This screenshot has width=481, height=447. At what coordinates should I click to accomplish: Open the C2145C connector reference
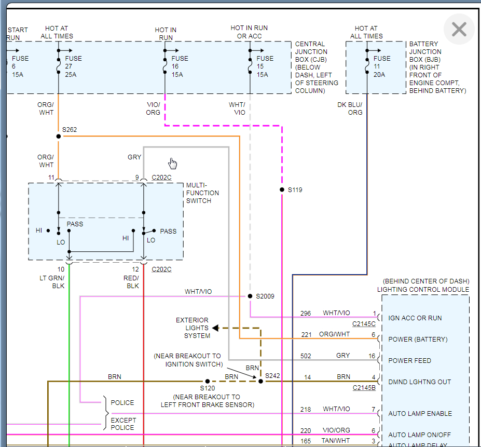[x=364, y=324]
